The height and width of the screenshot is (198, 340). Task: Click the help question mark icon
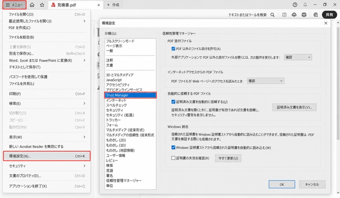tap(295, 5)
